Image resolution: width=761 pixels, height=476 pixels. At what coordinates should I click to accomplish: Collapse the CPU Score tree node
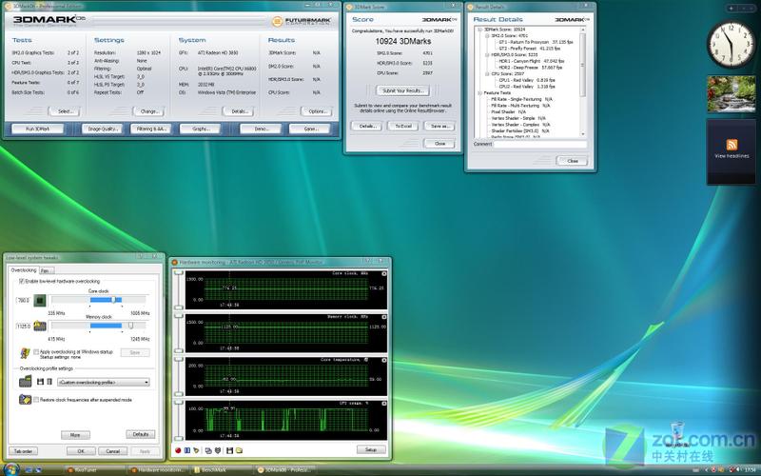pos(487,74)
